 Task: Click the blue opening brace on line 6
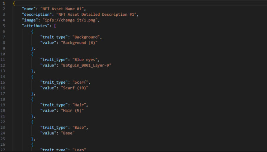click(x=32, y=31)
